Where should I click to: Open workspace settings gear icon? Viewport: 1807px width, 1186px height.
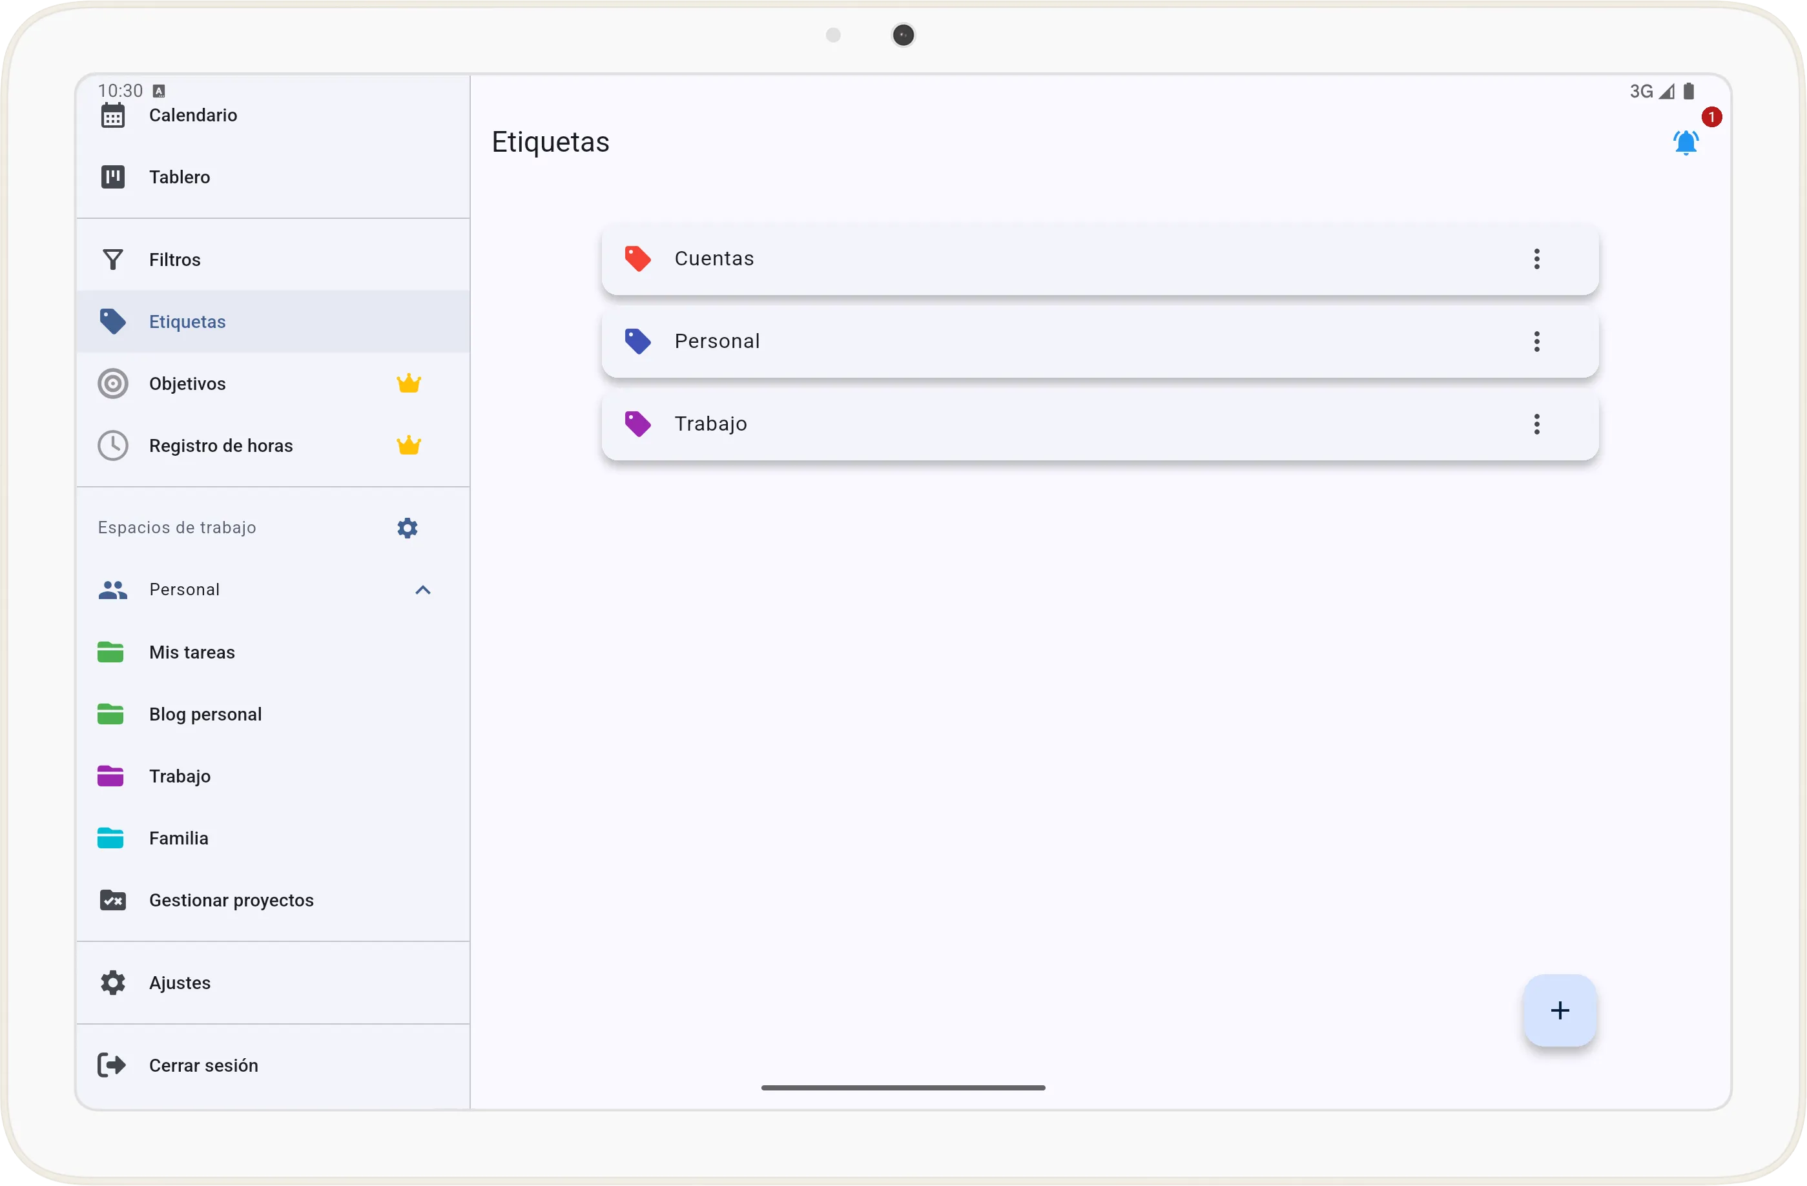(407, 528)
